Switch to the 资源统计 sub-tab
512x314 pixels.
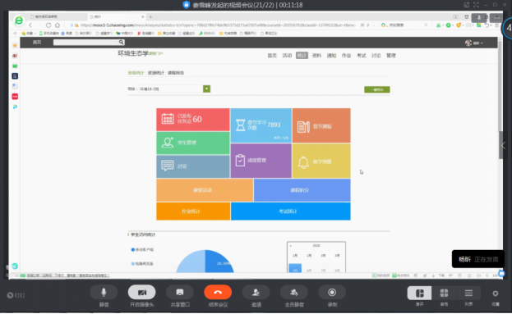[x=156, y=73]
